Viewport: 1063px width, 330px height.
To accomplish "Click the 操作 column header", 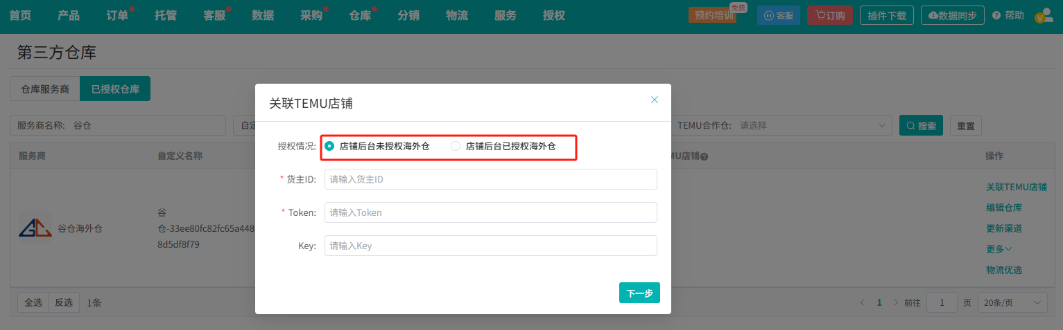I will tap(994, 156).
